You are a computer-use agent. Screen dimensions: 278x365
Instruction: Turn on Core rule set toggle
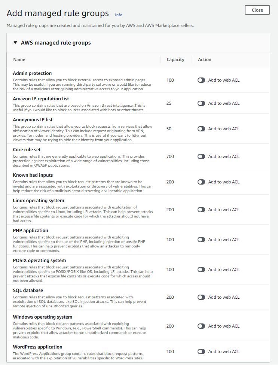[x=201, y=156]
